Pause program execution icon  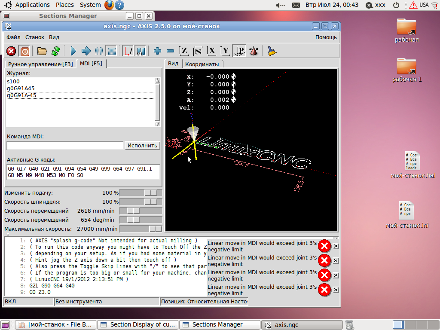99,51
